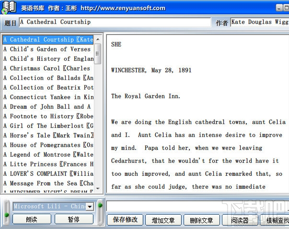Select A Girl of The Limberlost entry
The height and width of the screenshot is (229, 289).
pos(48,126)
